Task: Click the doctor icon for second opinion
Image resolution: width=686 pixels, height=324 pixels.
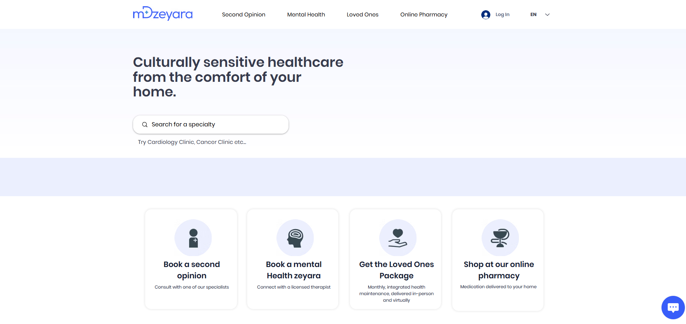Action: pos(193,238)
